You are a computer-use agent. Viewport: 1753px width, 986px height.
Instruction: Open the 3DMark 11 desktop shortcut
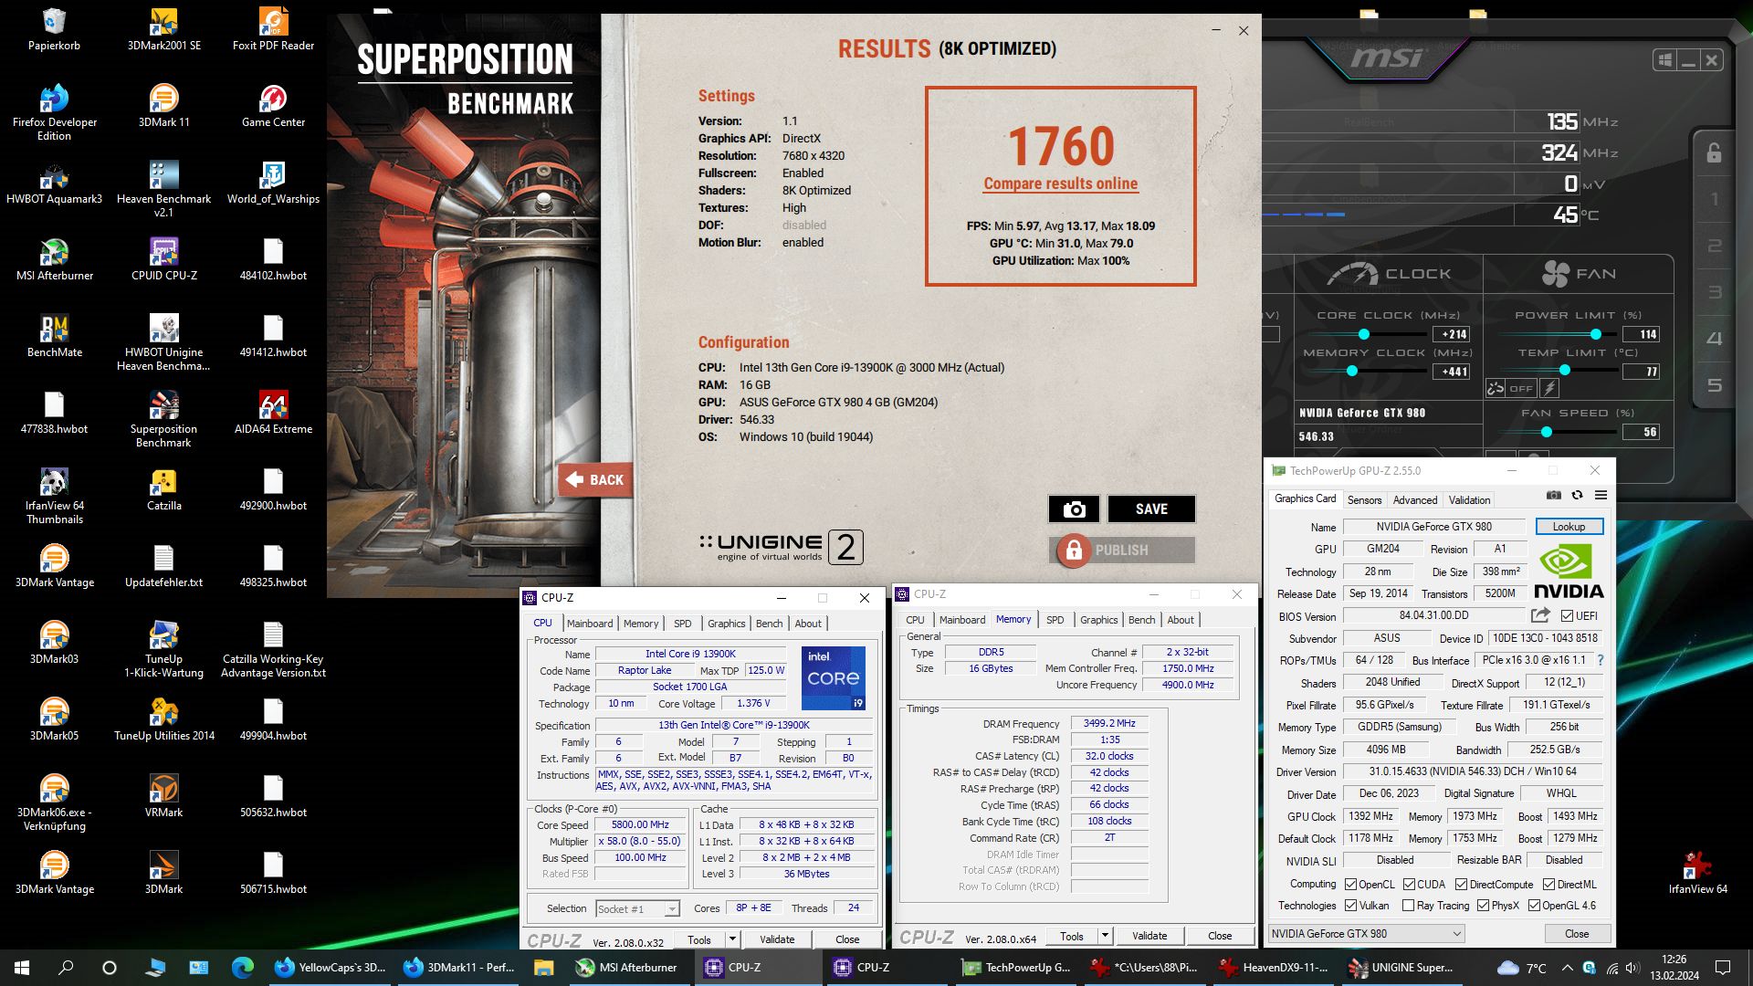[163, 106]
